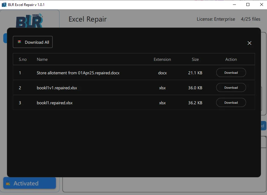Click the Activated button at bottom left
267x195 pixels.
[29, 183]
